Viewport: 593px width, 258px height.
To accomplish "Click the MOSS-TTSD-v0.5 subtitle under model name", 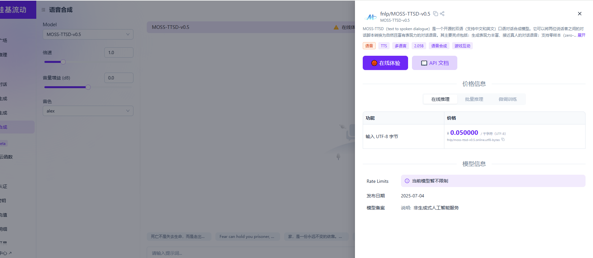I will point(395,20).
